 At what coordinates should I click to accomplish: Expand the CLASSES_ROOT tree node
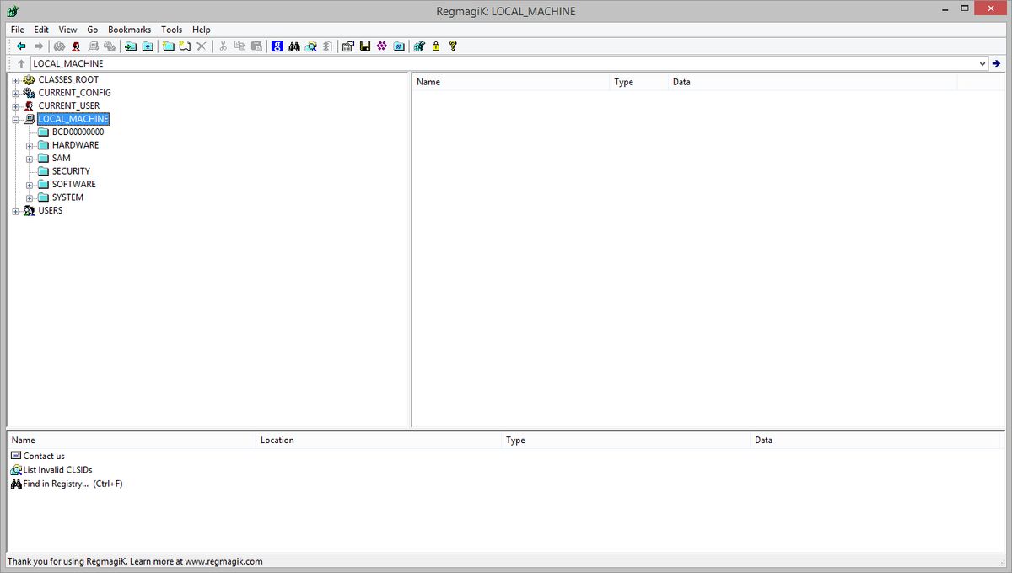pos(15,80)
